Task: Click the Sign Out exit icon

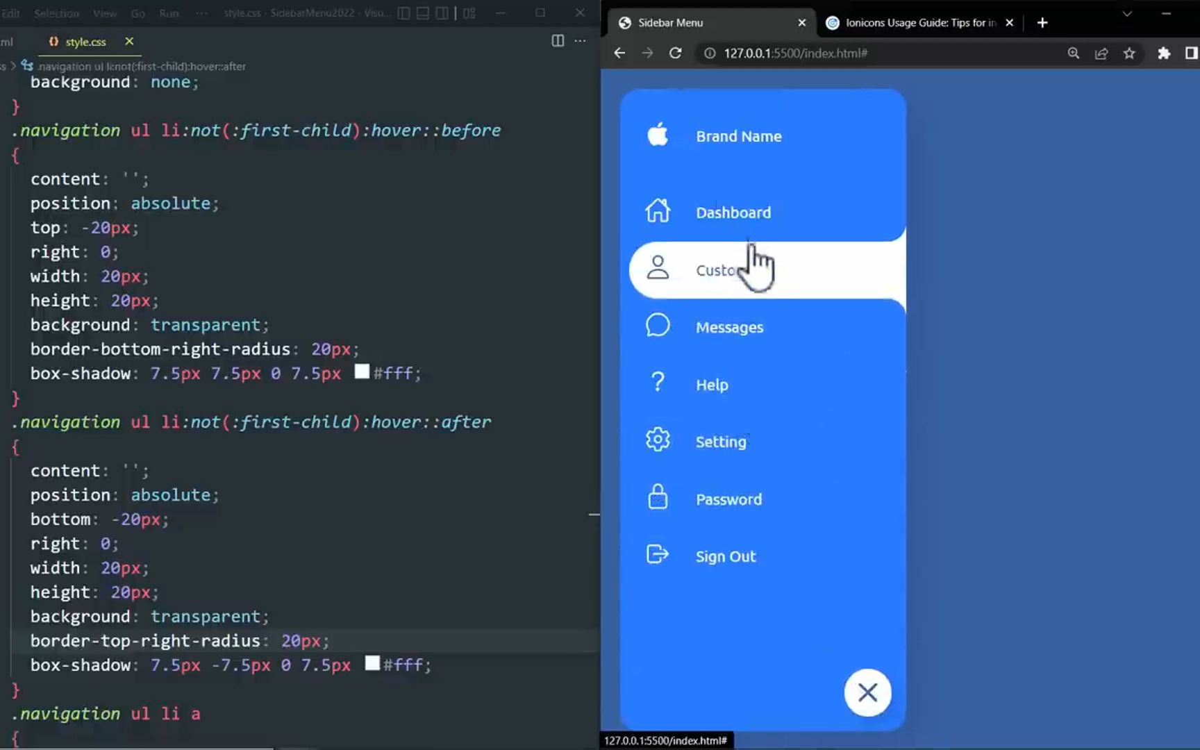Action: tap(658, 554)
